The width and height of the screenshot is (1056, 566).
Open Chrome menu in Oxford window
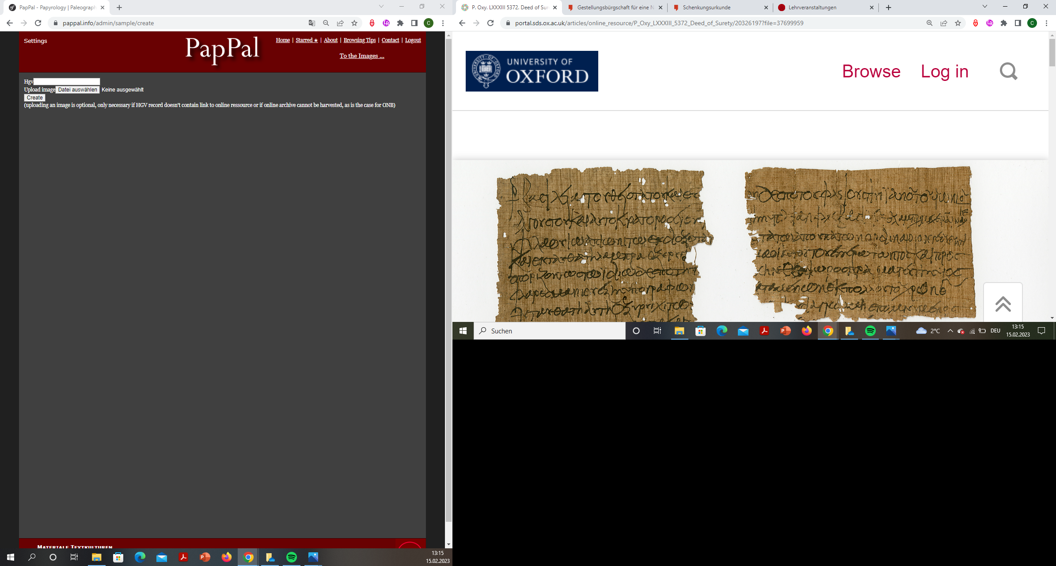click(1046, 23)
